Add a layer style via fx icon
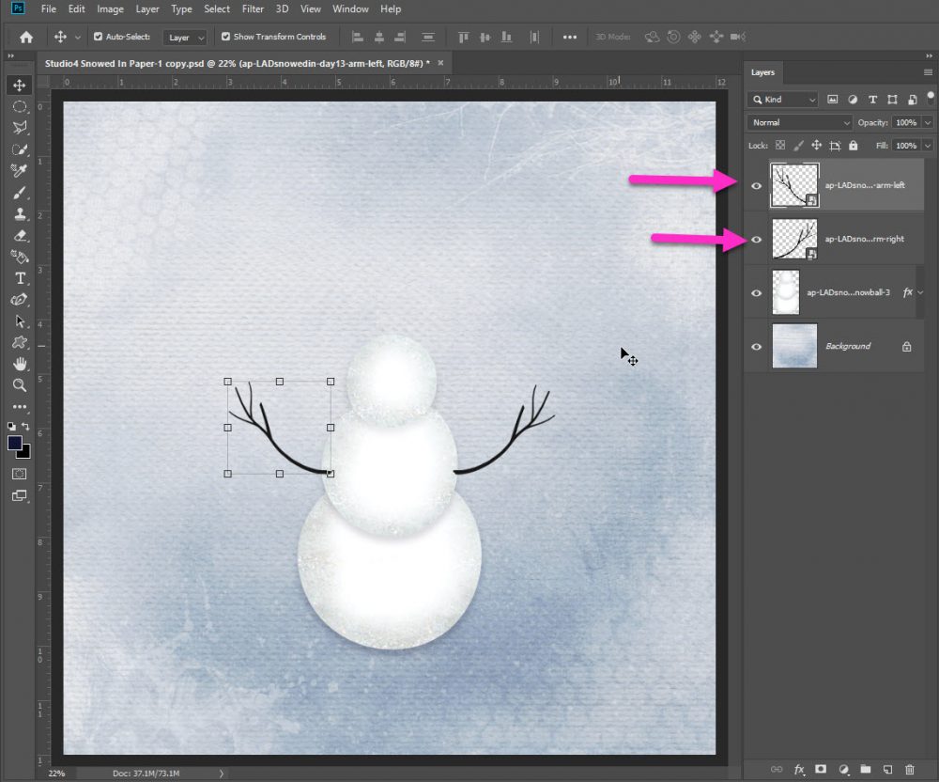This screenshot has height=782, width=939. 800,769
